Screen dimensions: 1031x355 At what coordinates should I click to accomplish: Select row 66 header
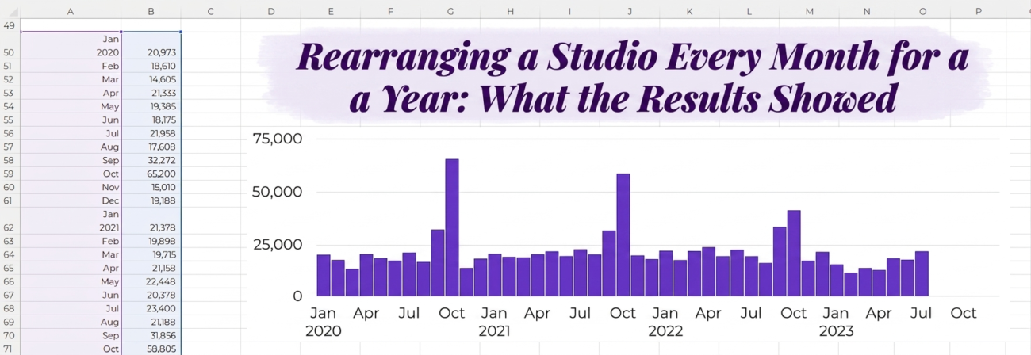tap(10, 281)
